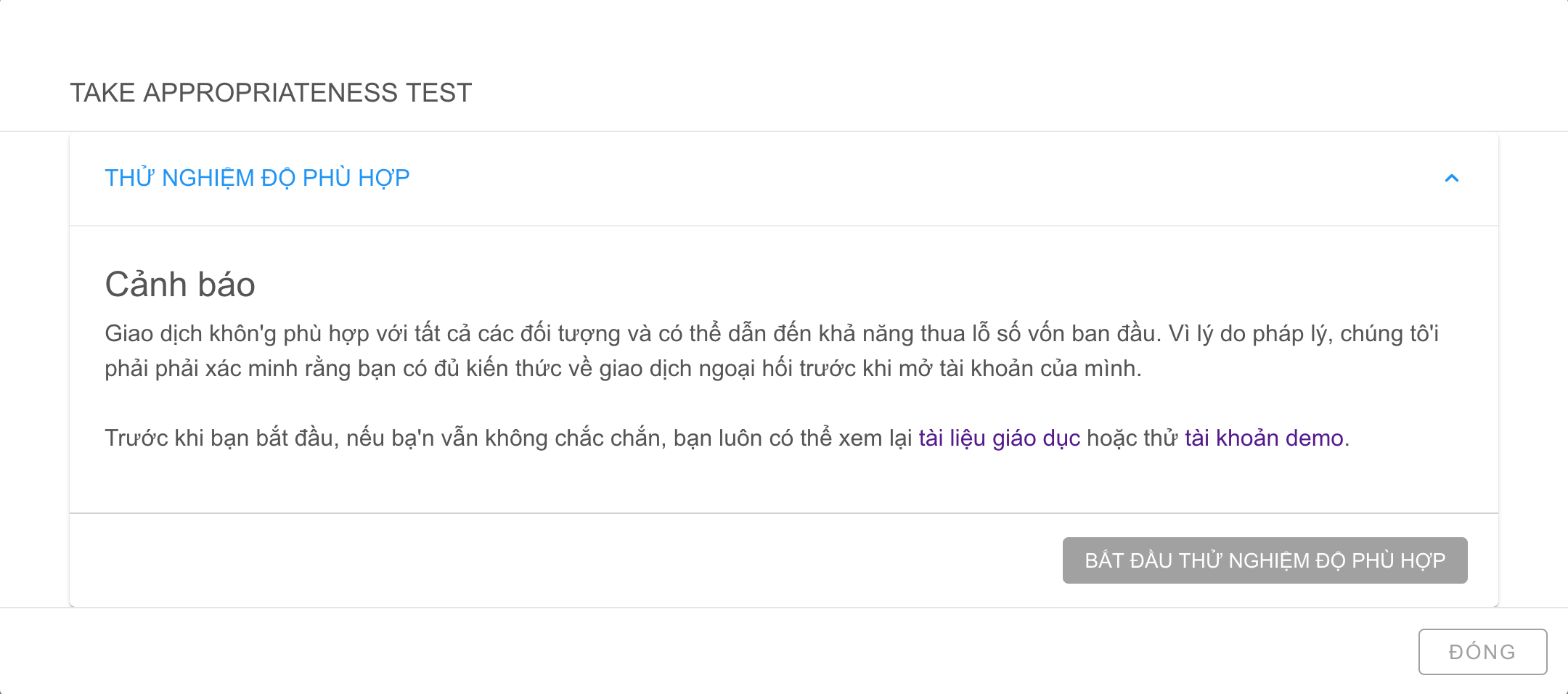1568x694 pixels.
Task: Click the words hoặc thử between the links
Action: (1132, 438)
